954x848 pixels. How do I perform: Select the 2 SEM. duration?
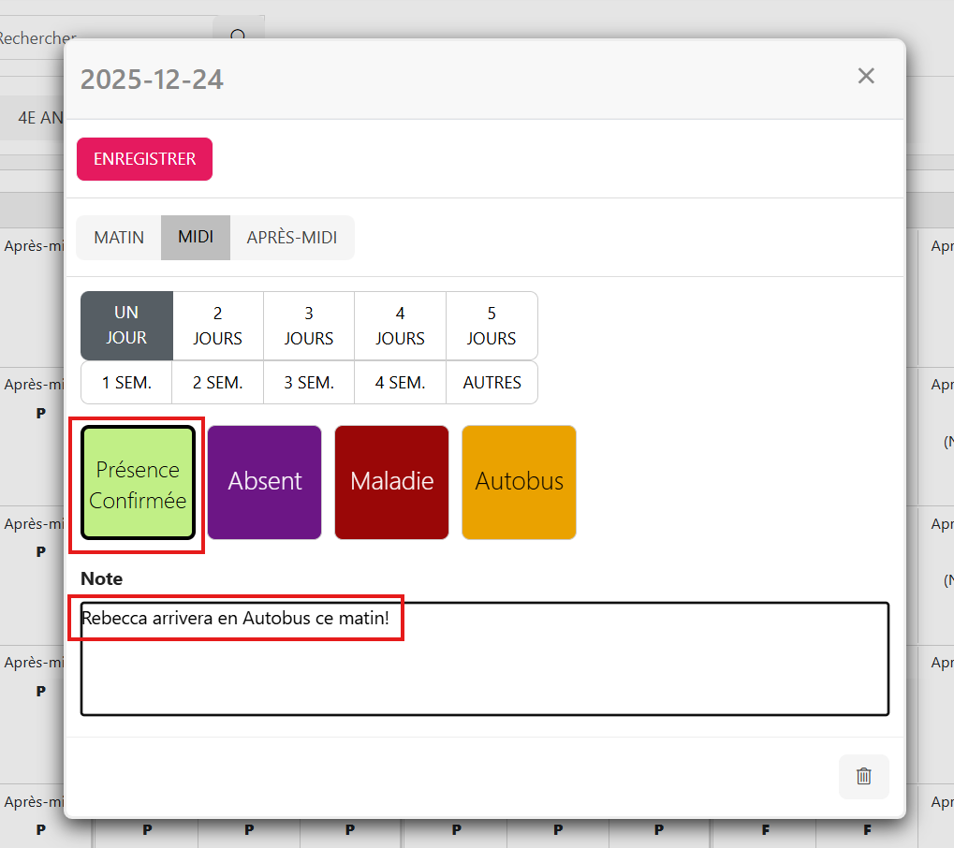pos(218,383)
